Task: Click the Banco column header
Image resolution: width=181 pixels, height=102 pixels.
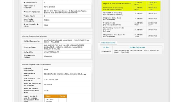Action: tap(51, 96)
